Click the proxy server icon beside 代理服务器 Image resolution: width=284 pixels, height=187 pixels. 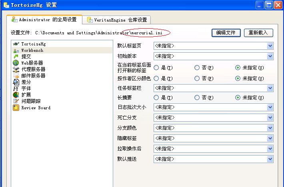click(x=16, y=69)
